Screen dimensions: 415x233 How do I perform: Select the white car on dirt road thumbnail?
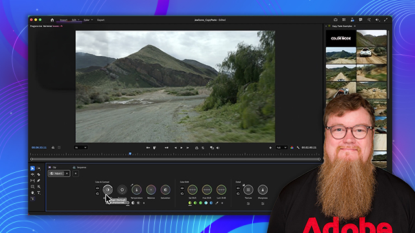372,56
